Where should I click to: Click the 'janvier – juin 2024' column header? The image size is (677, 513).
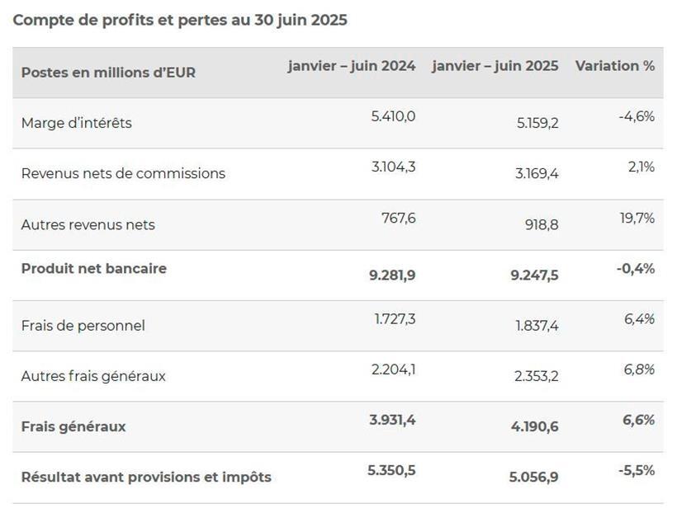tap(352, 66)
